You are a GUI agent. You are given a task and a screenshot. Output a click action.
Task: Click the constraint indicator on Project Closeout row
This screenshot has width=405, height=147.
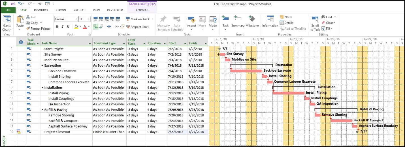tap(19, 132)
